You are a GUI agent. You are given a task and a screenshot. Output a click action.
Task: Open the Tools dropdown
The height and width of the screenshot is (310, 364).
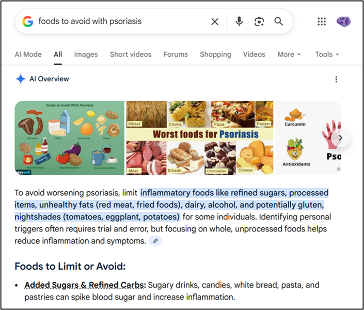point(327,54)
